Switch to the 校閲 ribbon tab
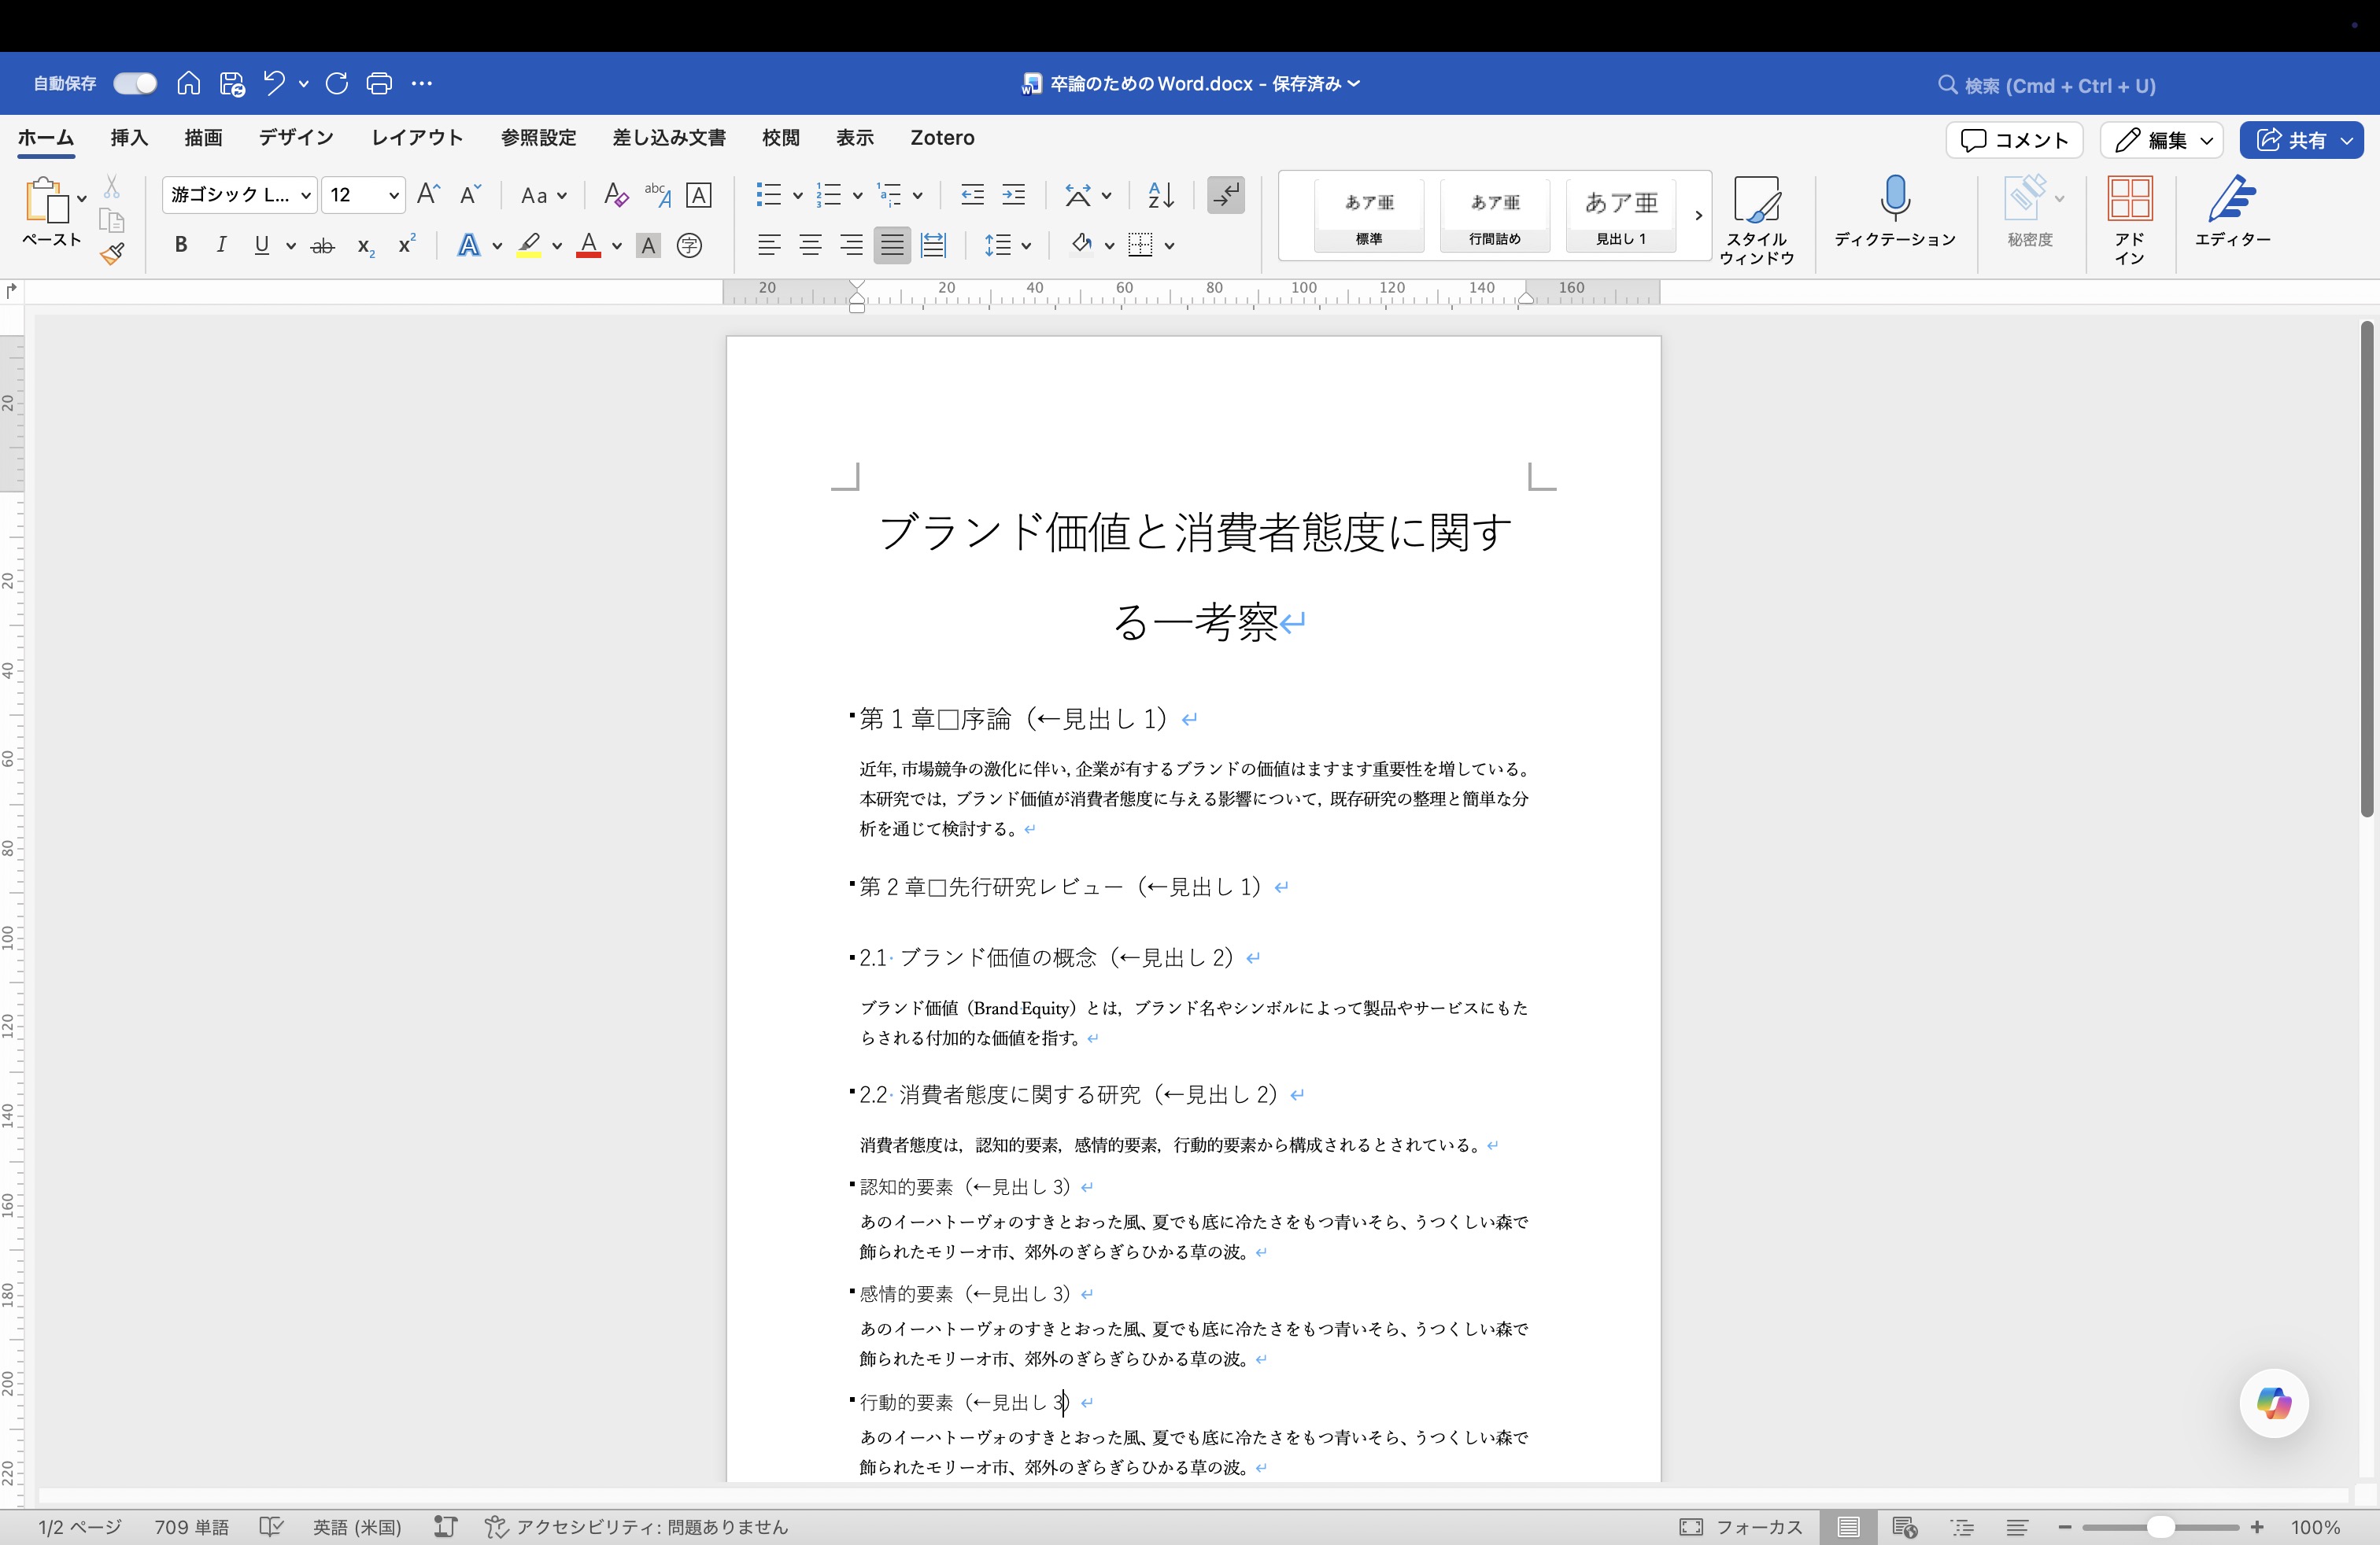This screenshot has height=1545, width=2380. (781, 138)
